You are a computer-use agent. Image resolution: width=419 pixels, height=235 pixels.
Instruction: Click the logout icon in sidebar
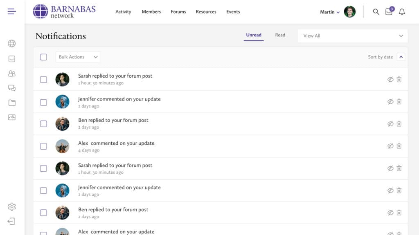pyautogui.click(x=12, y=222)
